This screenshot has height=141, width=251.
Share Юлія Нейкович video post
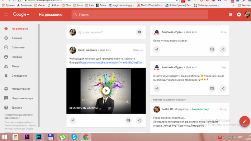coord(139,120)
